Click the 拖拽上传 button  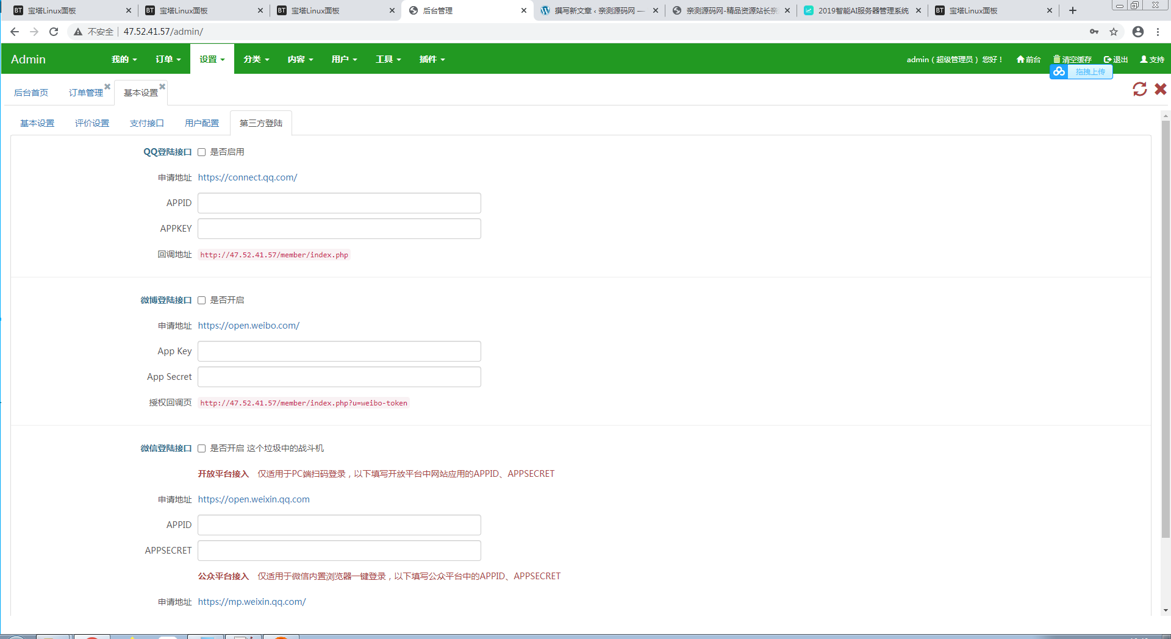[1090, 72]
